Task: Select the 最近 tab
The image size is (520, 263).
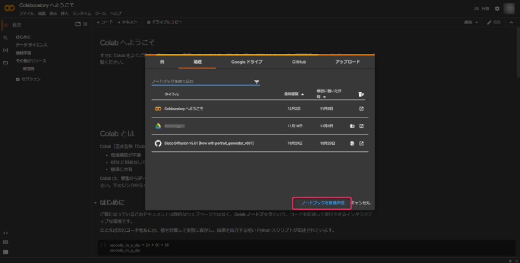Action: click(x=198, y=62)
